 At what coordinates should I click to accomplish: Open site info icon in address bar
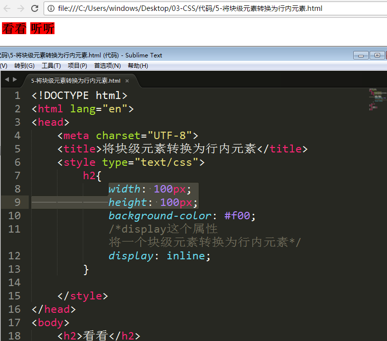[52, 9]
